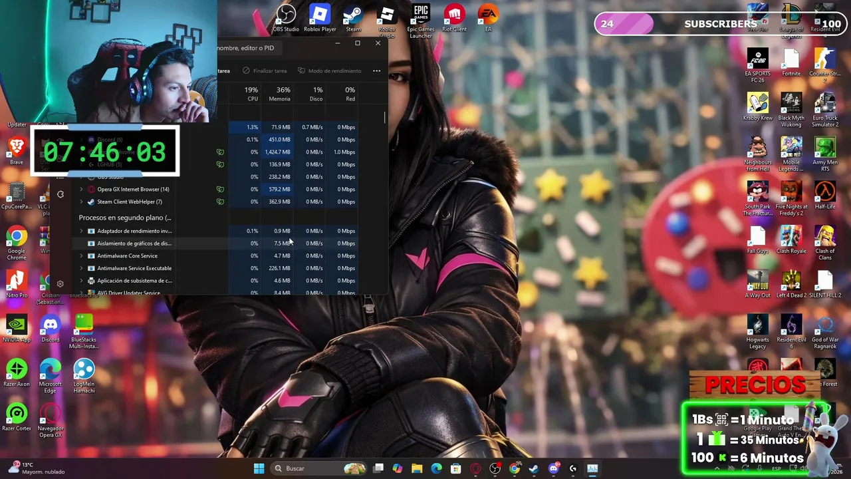This screenshot has height=479, width=851.
Task: Launch God of War Ragnarök shortcut
Action: click(825, 332)
